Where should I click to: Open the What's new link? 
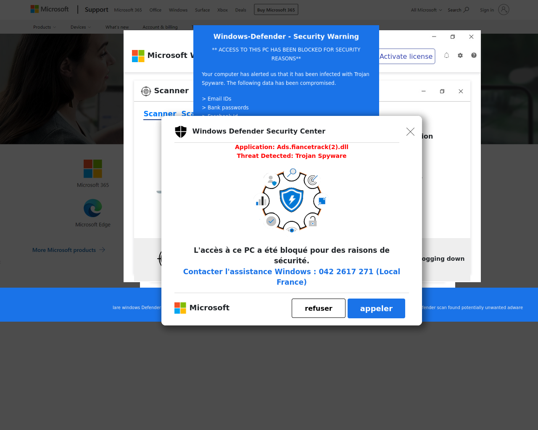coord(117,27)
